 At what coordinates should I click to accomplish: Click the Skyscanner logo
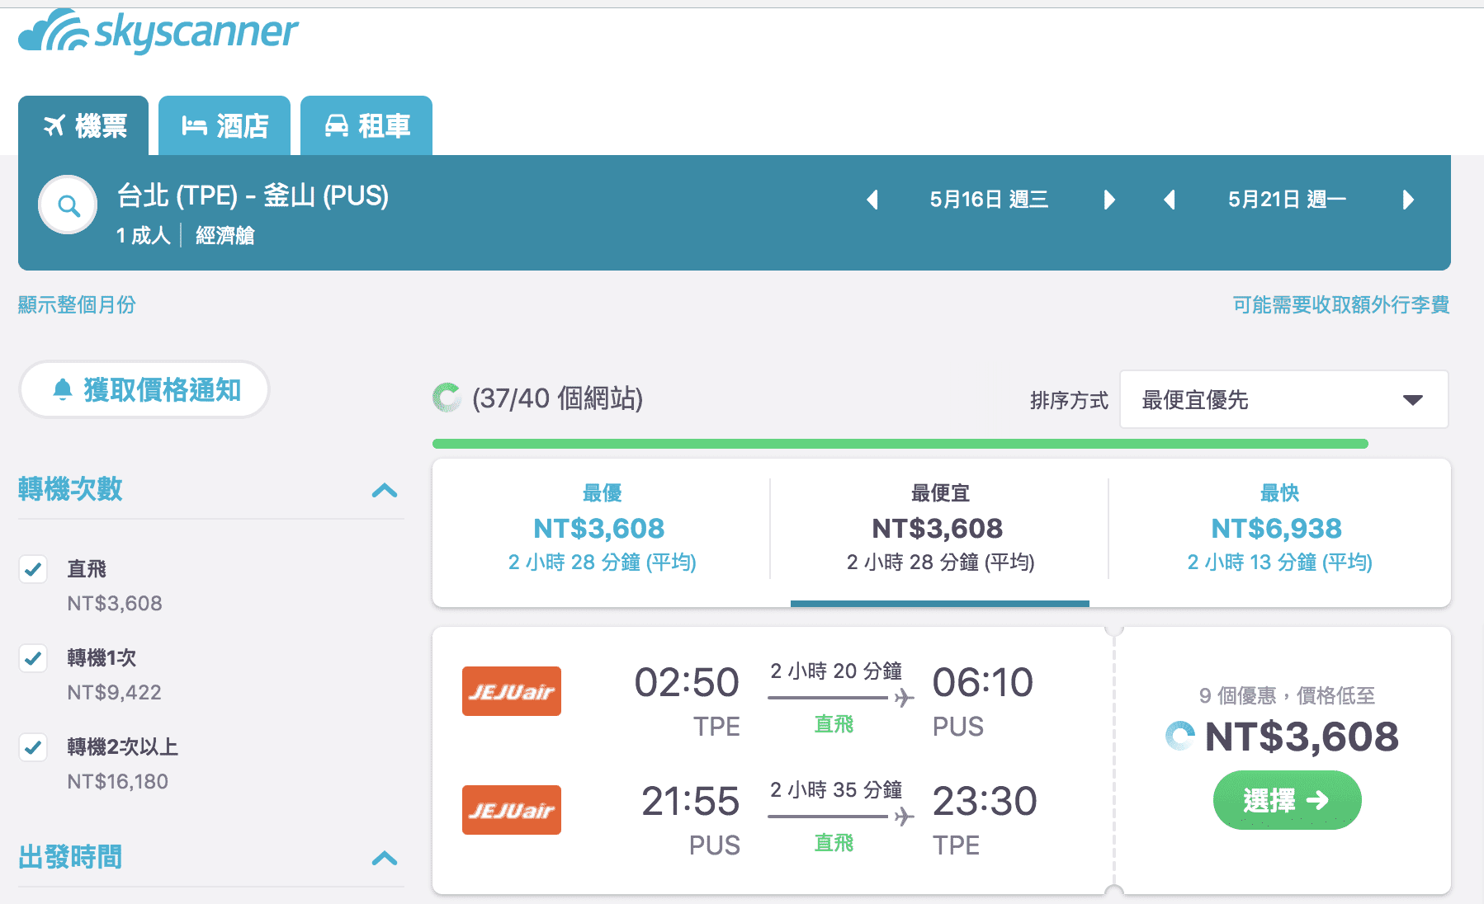point(158,31)
